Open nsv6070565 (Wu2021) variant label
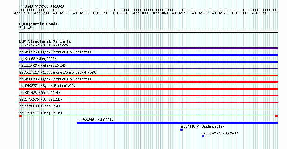Image resolution: width=287 pixels, height=149 pixels. (x=220, y=133)
